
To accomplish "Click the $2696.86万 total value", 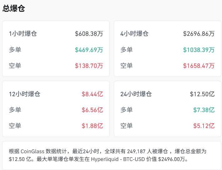I will click(199, 34).
